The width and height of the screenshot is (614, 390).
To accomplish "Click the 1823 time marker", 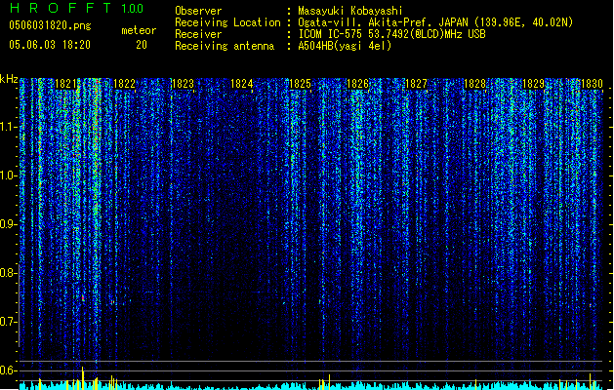I will [183, 84].
